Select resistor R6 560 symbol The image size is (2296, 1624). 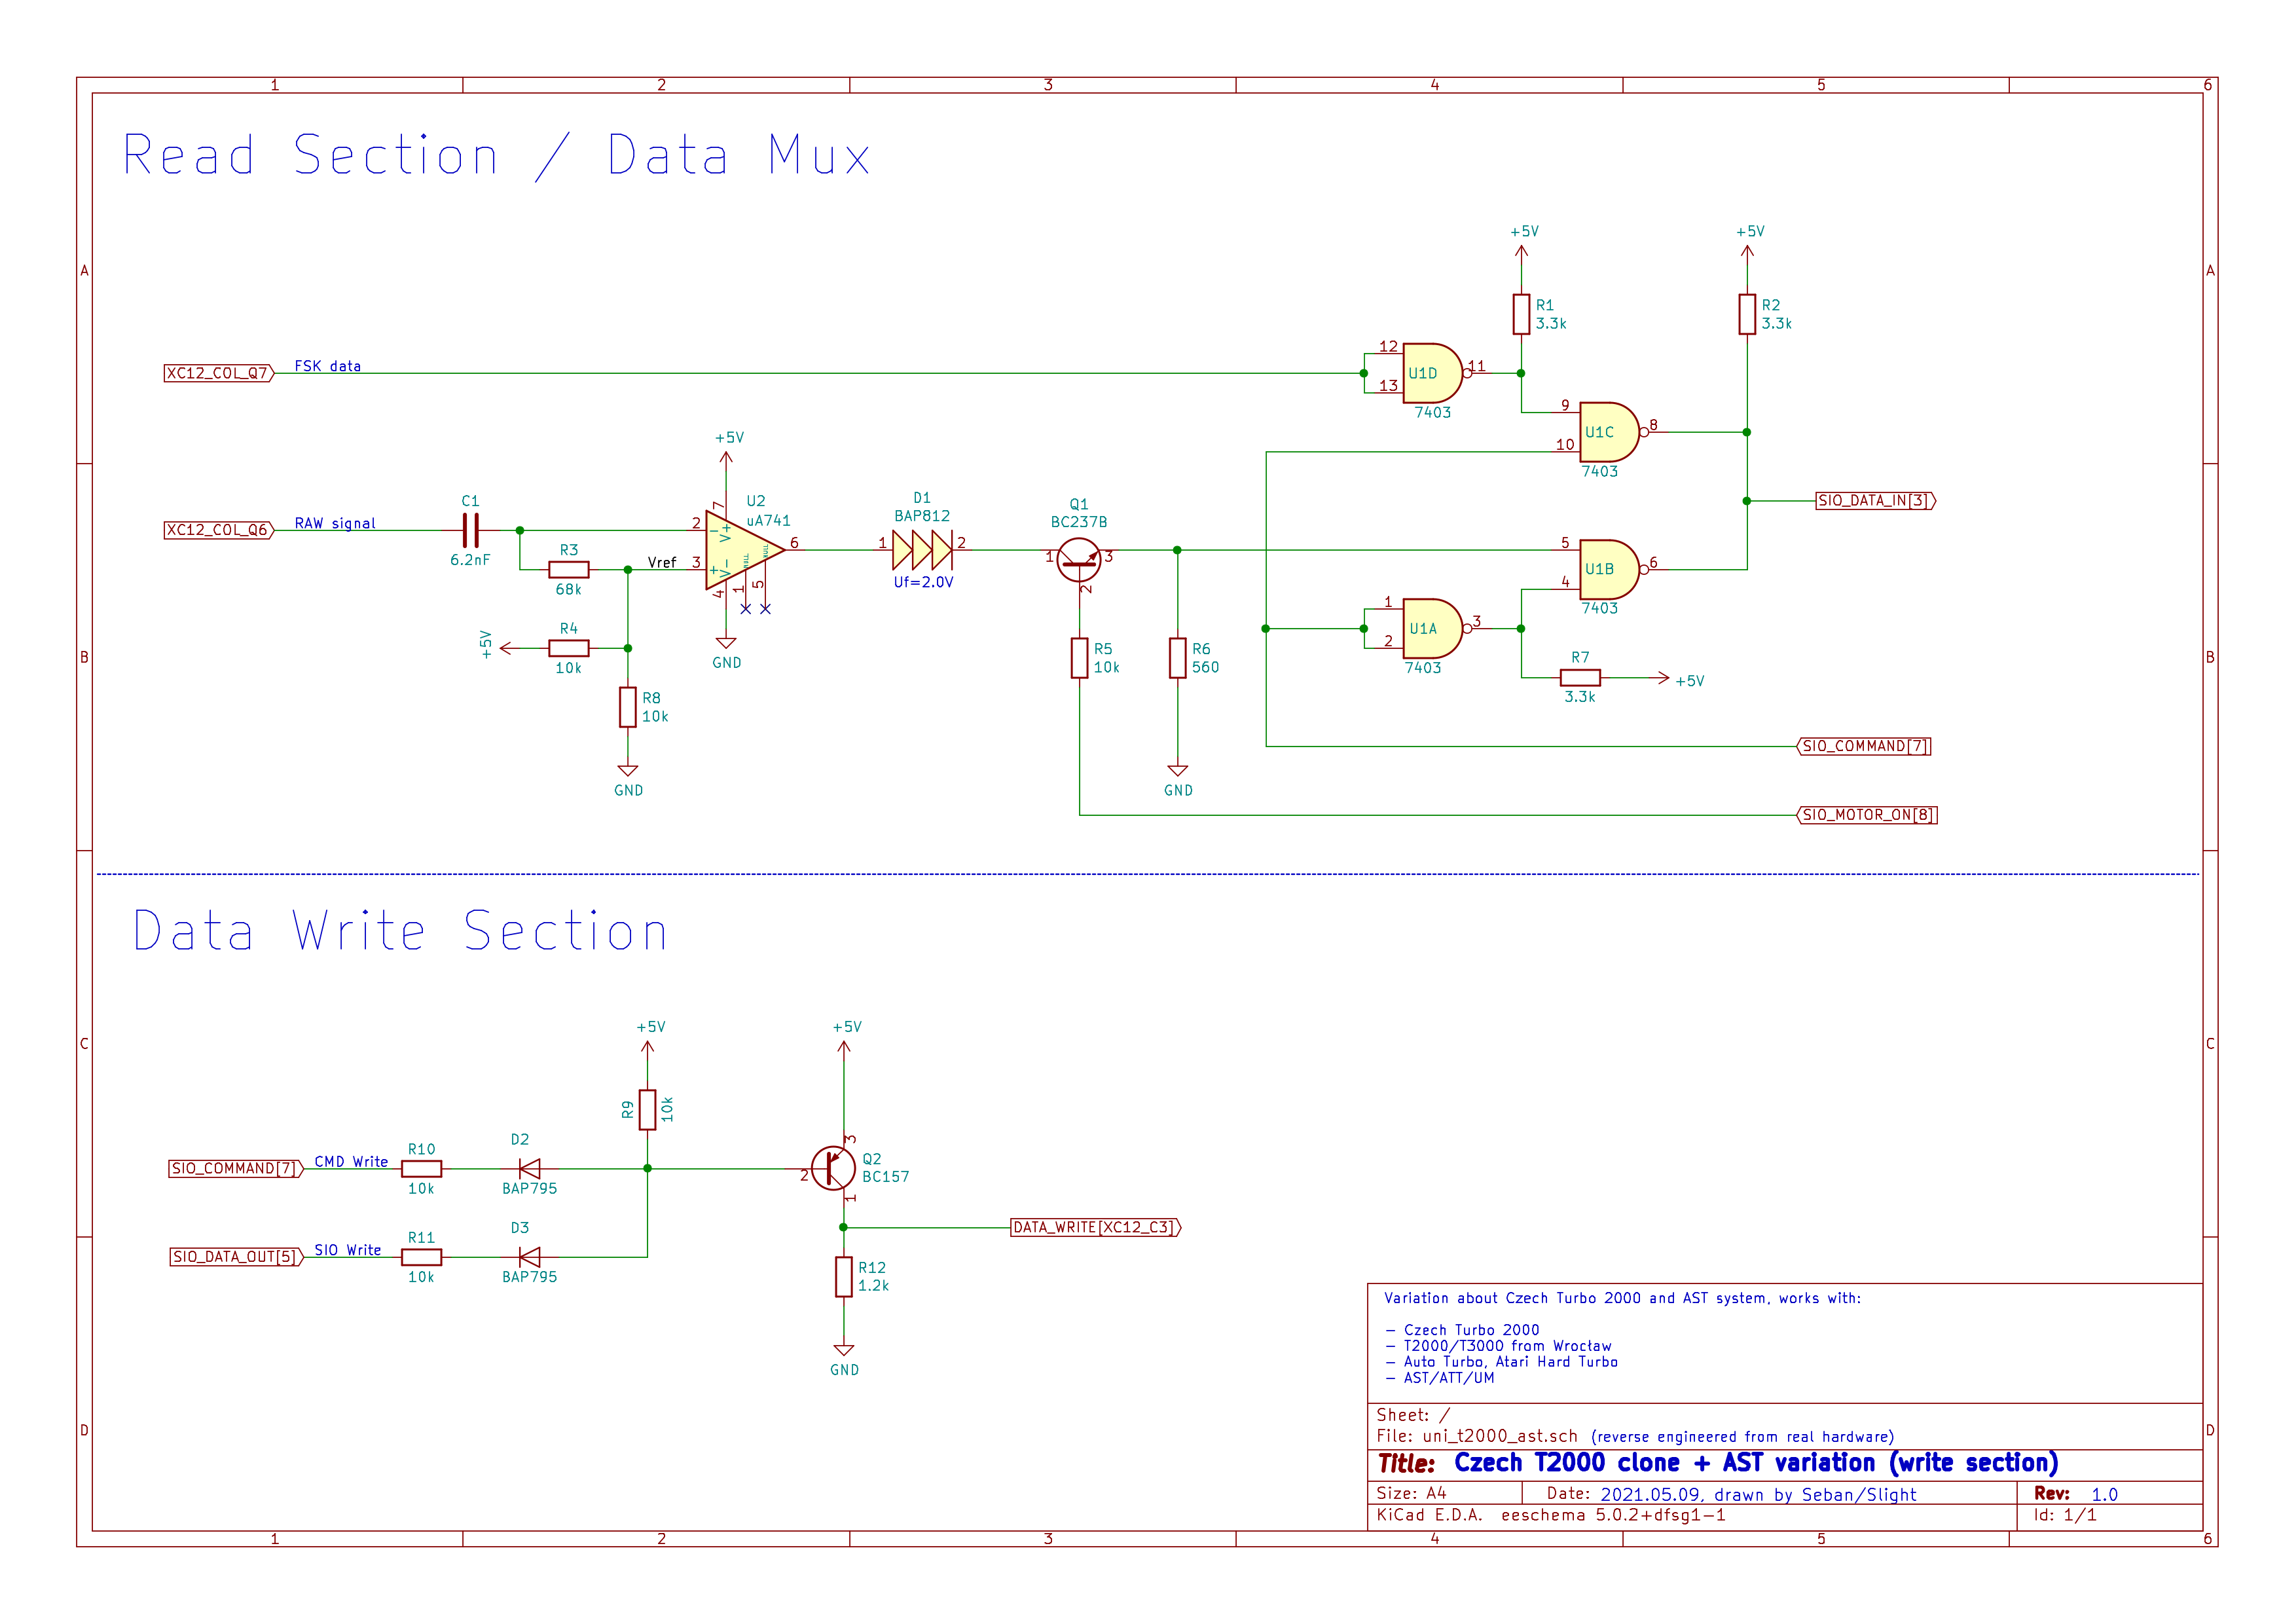[1177, 657]
